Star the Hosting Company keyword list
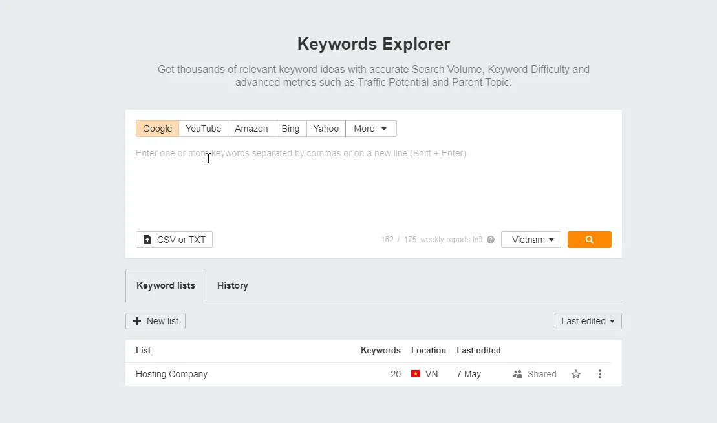The image size is (717, 423). (x=575, y=374)
